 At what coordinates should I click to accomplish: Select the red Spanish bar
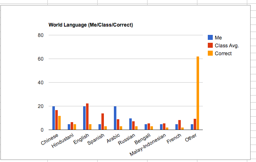point(103,122)
